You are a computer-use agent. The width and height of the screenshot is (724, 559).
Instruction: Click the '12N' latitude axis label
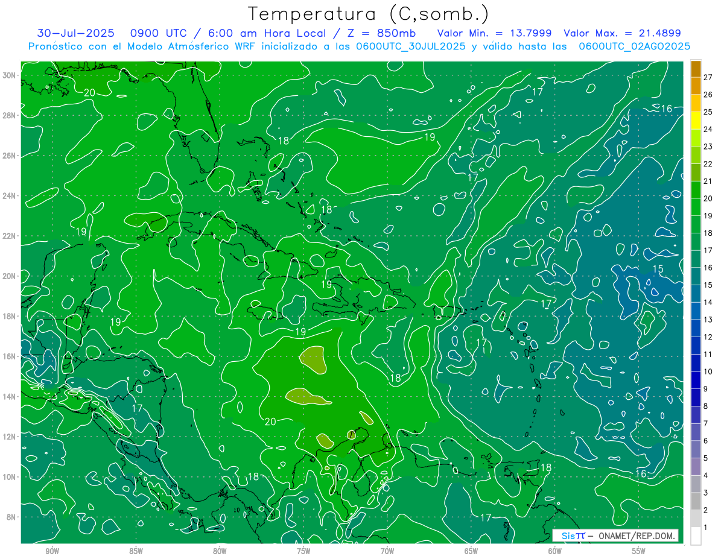9,437
